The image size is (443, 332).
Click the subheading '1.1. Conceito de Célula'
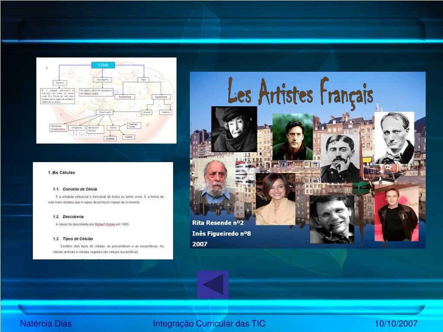click(75, 189)
